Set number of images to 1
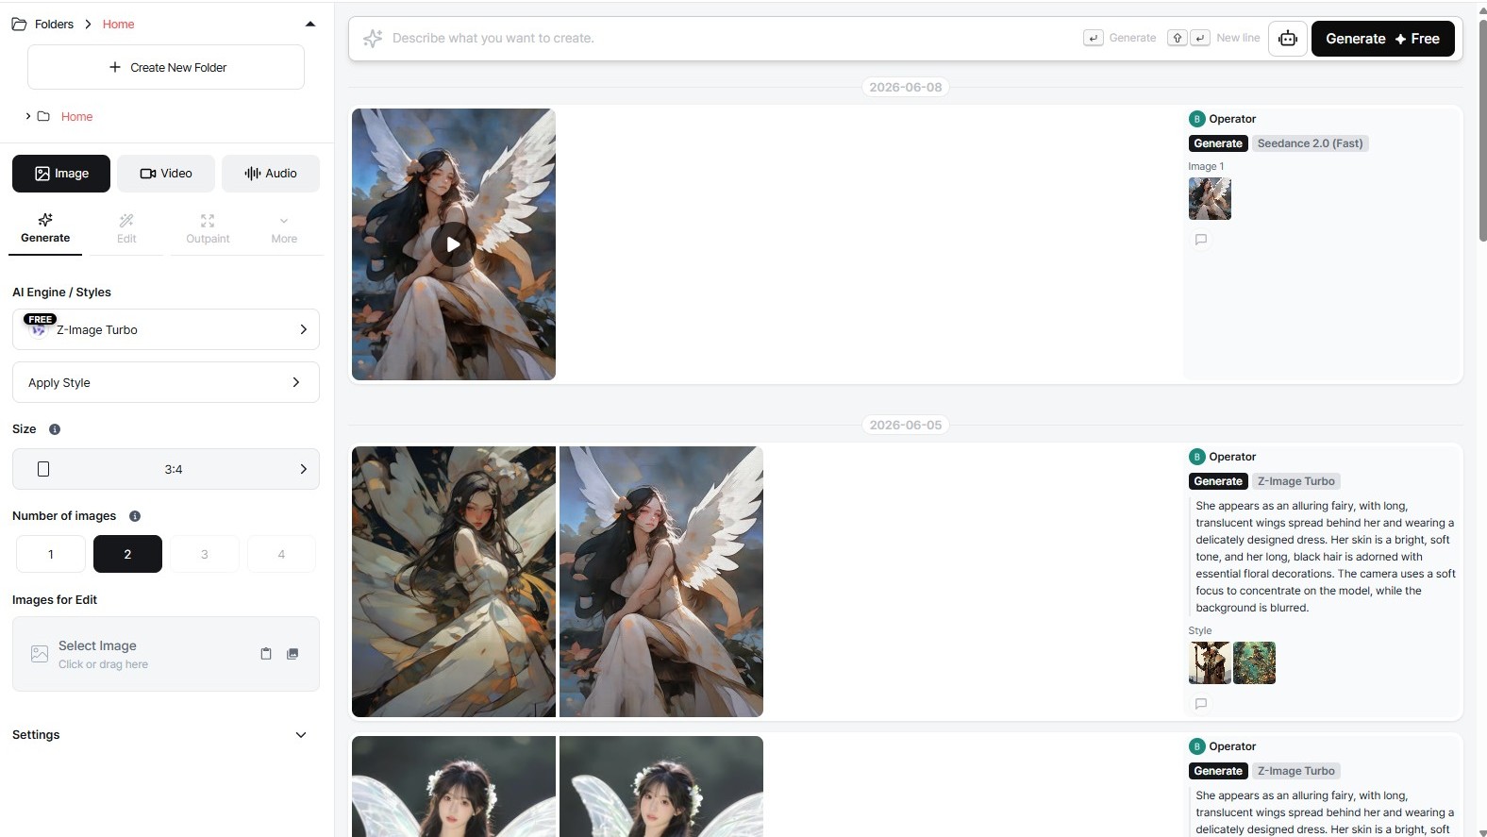Viewport: 1487px width, 837px height. (51, 554)
